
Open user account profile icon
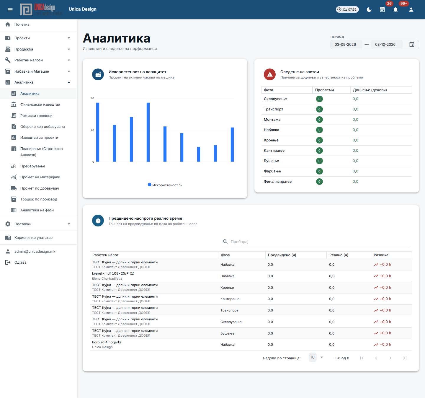point(411,9)
